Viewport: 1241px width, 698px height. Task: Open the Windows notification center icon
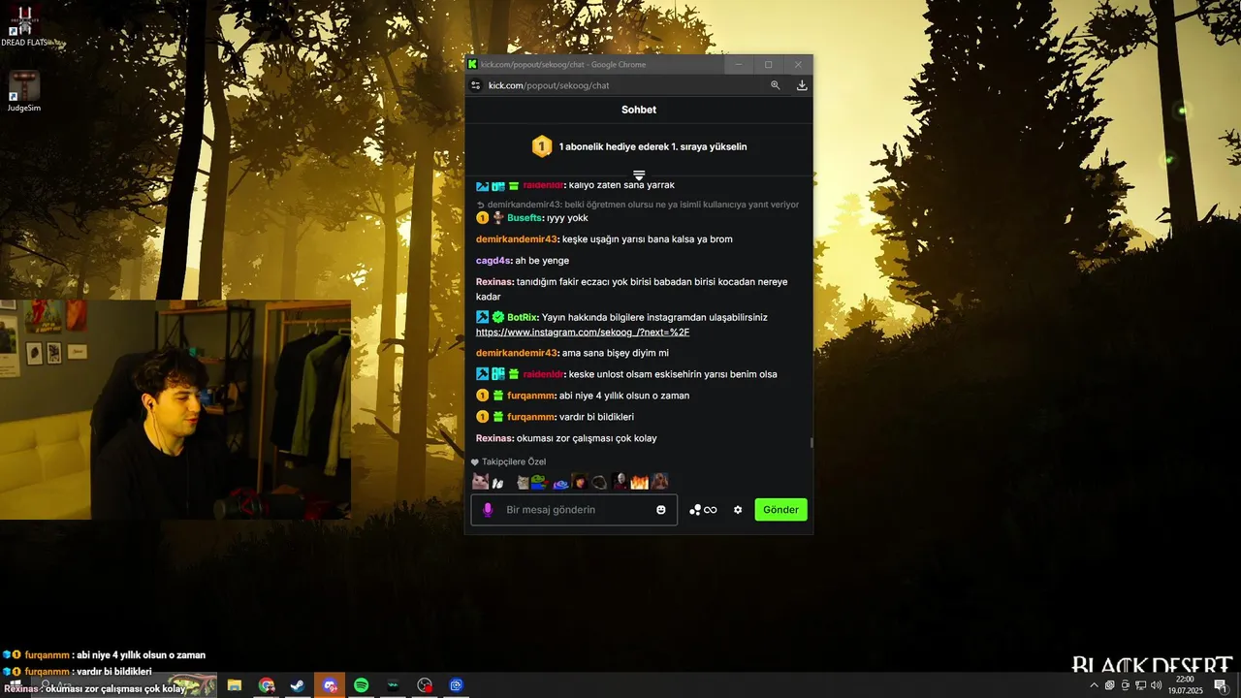point(1221,685)
